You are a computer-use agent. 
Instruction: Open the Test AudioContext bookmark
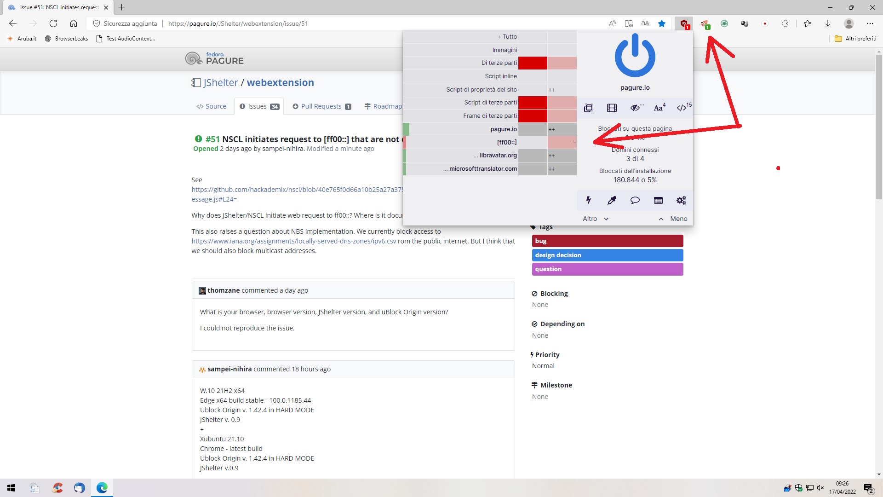[126, 39]
